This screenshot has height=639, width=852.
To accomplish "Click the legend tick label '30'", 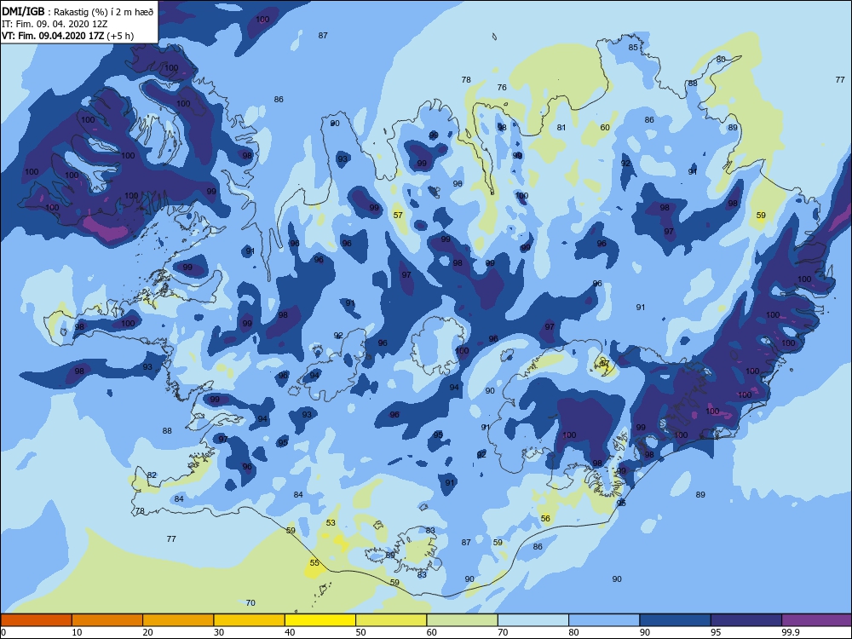I will [218, 632].
